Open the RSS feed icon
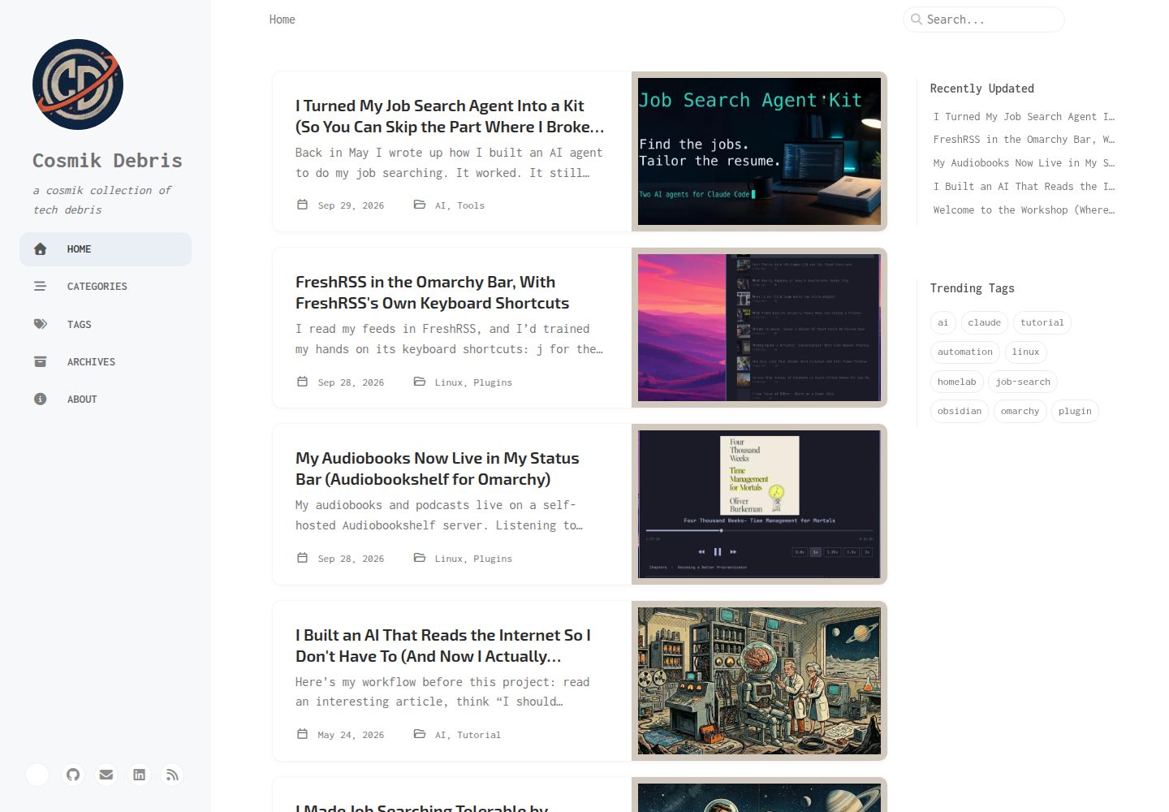The width and height of the screenshot is (1169, 812). pyautogui.click(x=172, y=775)
